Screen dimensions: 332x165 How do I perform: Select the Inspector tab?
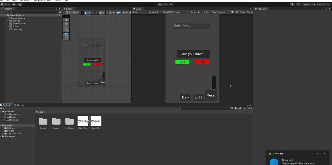[261, 9]
